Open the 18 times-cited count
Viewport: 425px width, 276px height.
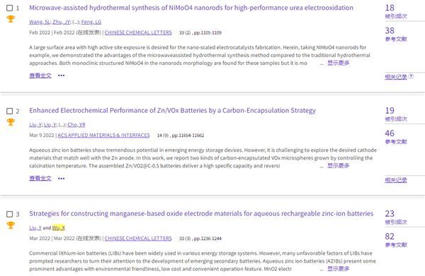[390, 8]
